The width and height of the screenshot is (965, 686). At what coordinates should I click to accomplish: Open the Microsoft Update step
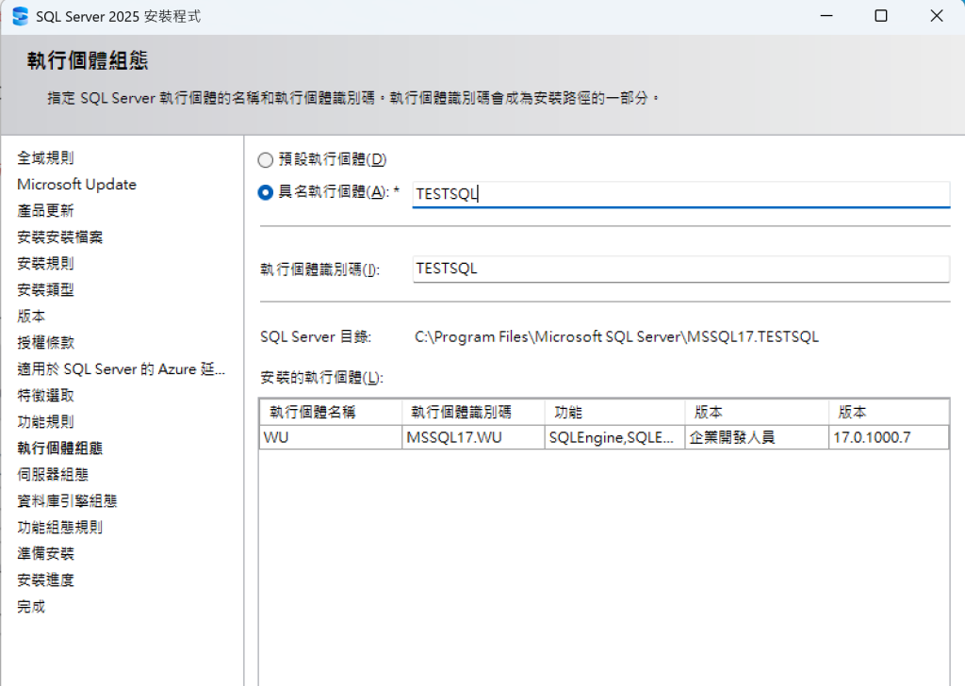point(77,185)
